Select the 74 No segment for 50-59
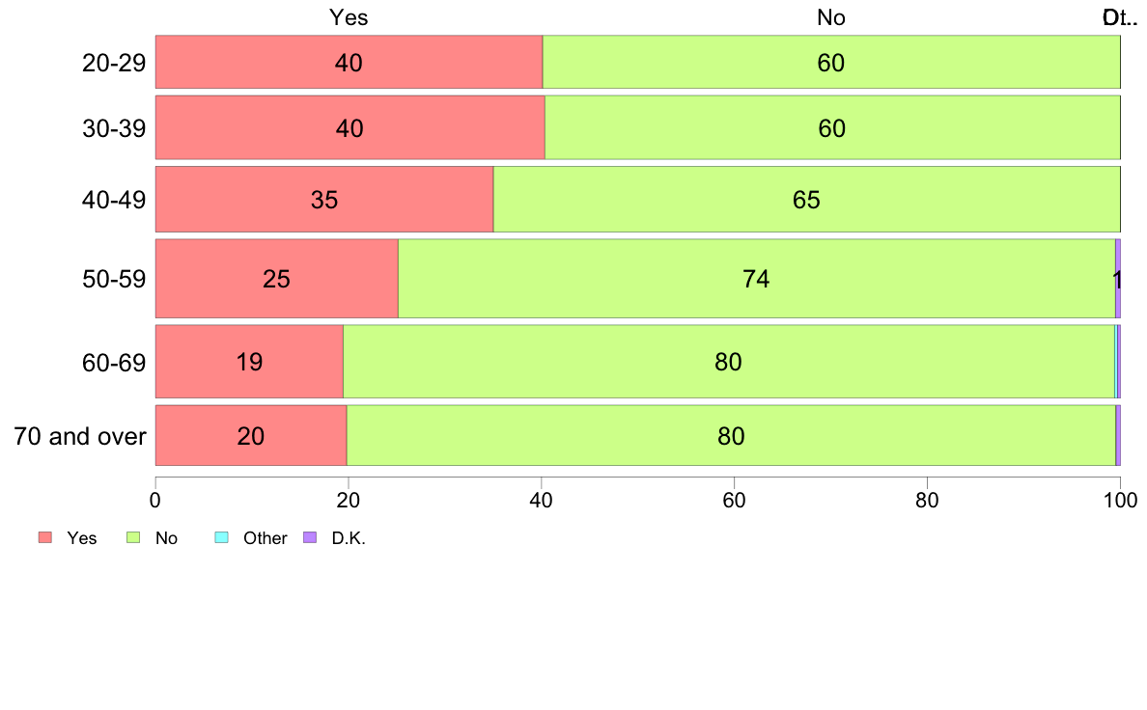Viewport: 1147px width, 710px height. [756, 279]
